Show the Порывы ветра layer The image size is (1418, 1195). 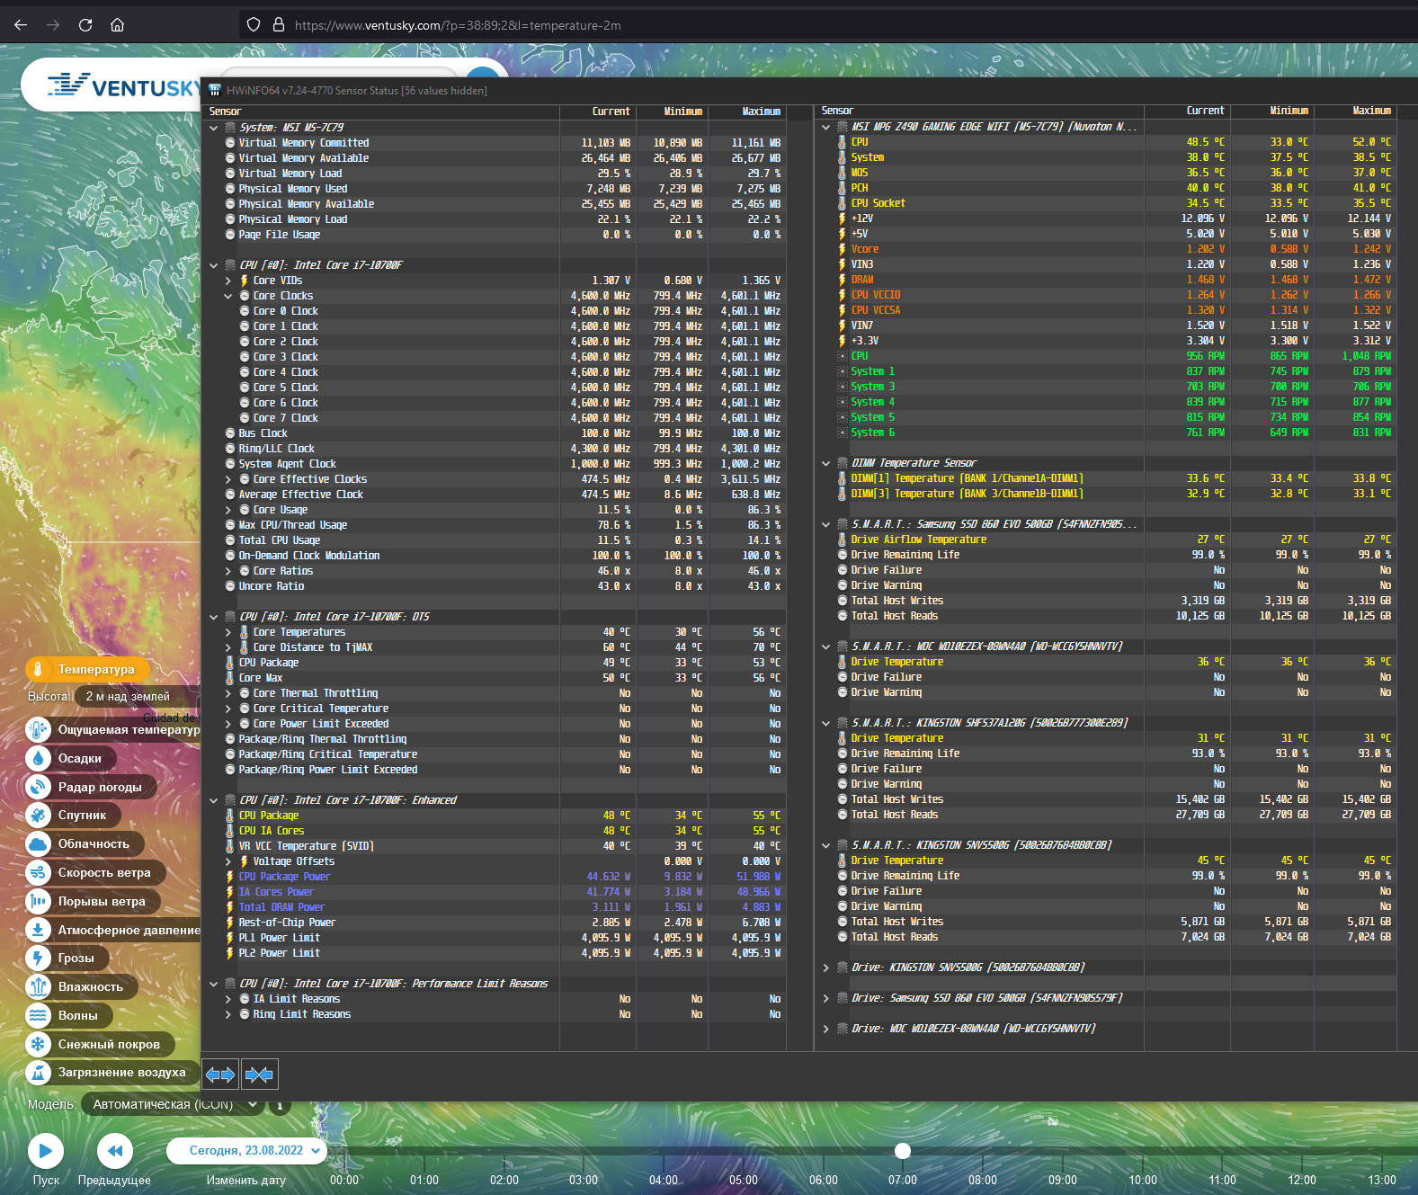pyautogui.click(x=93, y=901)
